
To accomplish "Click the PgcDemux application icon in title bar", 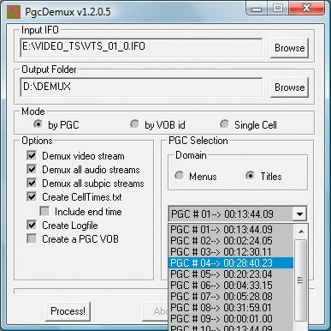I will [14, 12].
